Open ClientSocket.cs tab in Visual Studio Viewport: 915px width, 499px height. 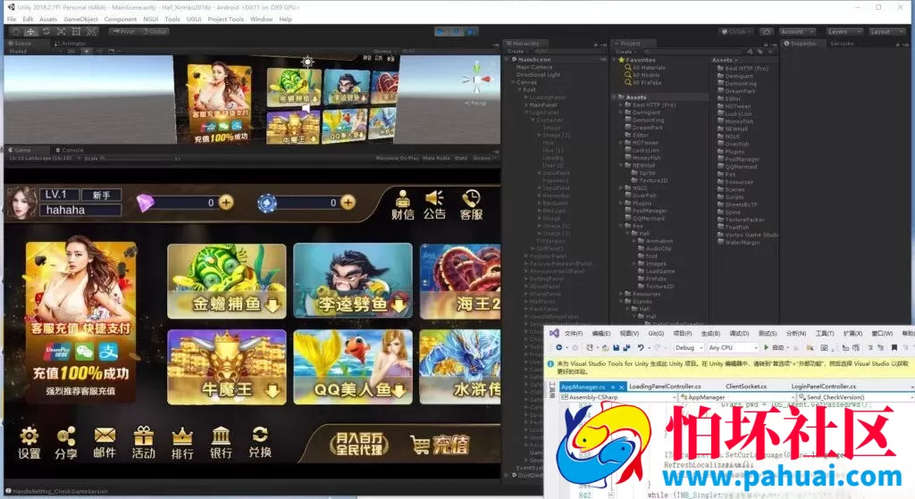pos(746,387)
